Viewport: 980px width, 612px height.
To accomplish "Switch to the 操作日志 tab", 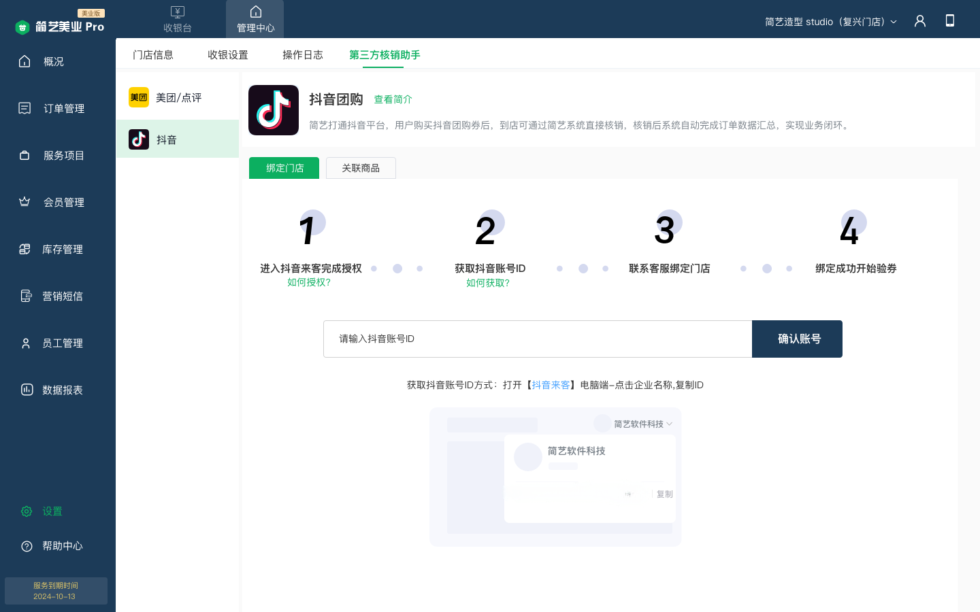I will (303, 54).
